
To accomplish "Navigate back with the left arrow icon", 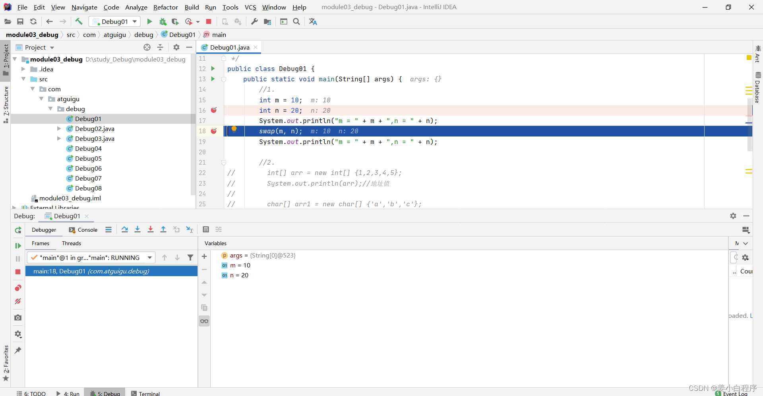I will [x=49, y=21].
